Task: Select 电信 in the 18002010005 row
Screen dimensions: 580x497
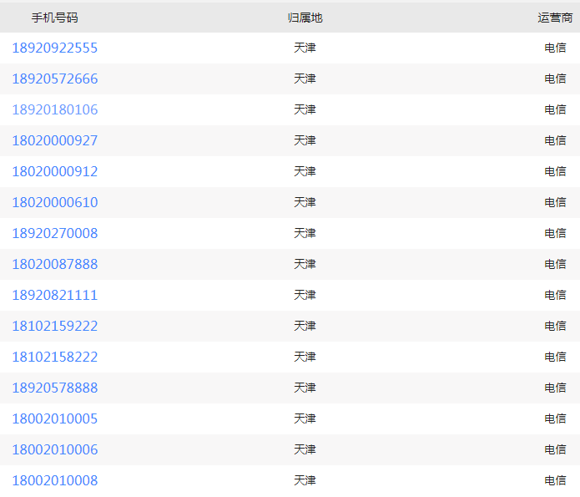Action: tap(555, 418)
